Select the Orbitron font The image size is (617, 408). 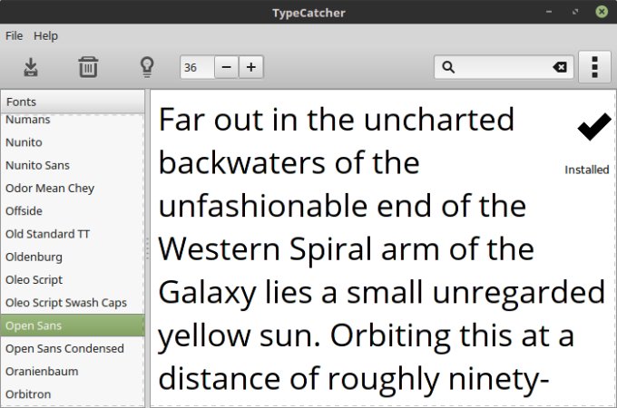[73, 393]
